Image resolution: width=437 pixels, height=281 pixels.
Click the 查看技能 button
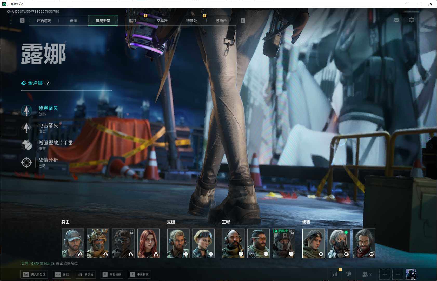pos(112,275)
